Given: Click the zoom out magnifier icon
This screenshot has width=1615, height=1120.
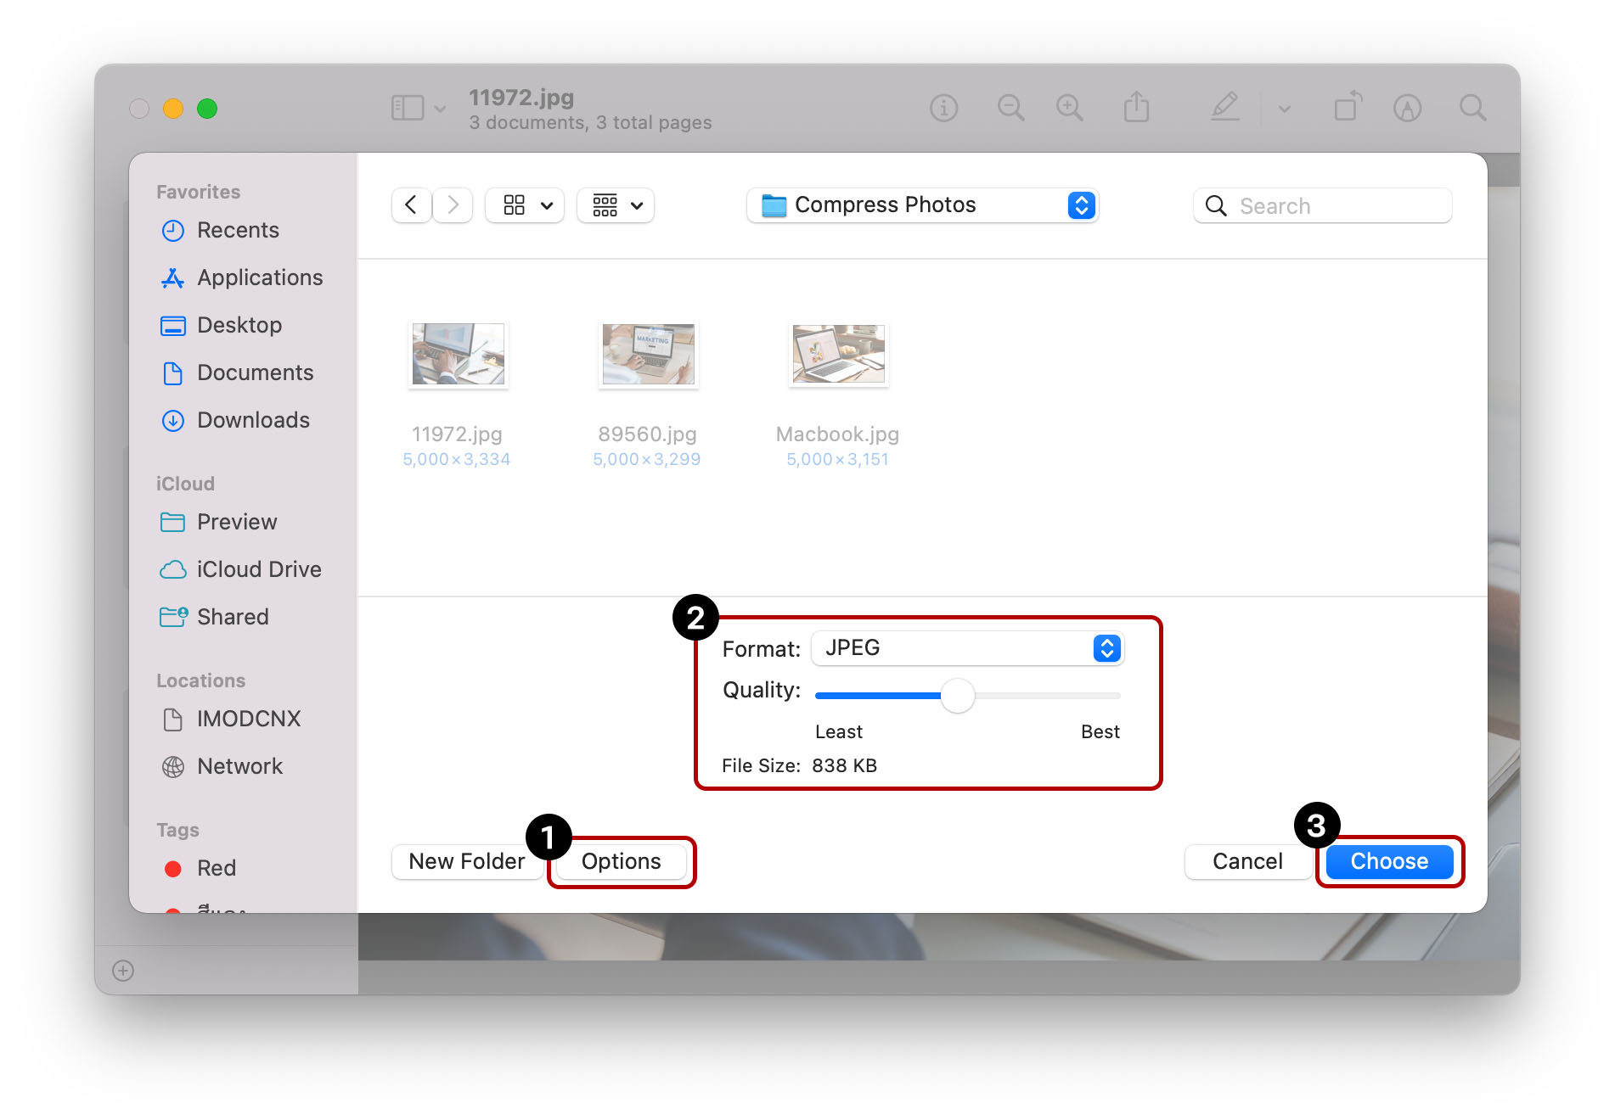Looking at the screenshot, I should pos(1010,109).
